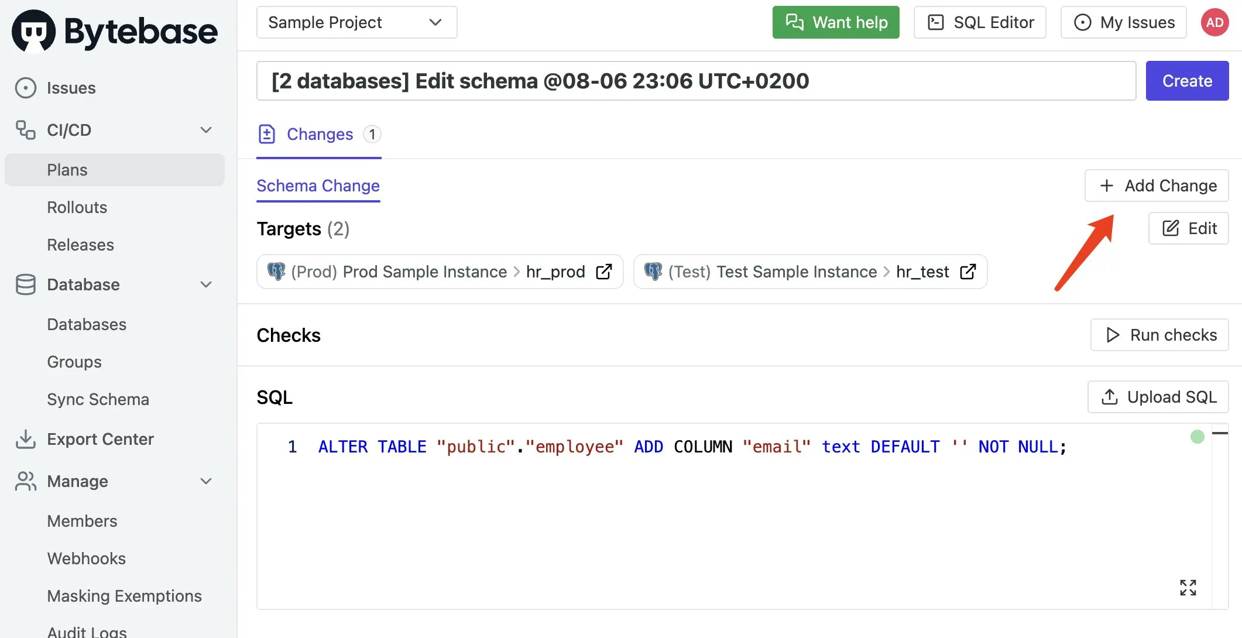Click the Add Change button
Image resolution: width=1242 pixels, height=638 pixels.
pyautogui.click(x=1157, y=186)
